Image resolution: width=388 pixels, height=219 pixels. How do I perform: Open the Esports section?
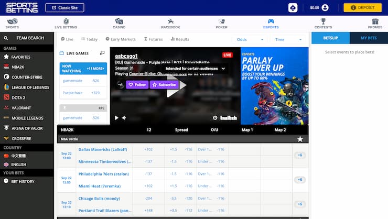point(271,24)
